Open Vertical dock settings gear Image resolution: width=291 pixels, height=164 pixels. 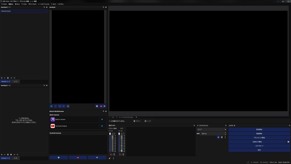click(97, 106)
